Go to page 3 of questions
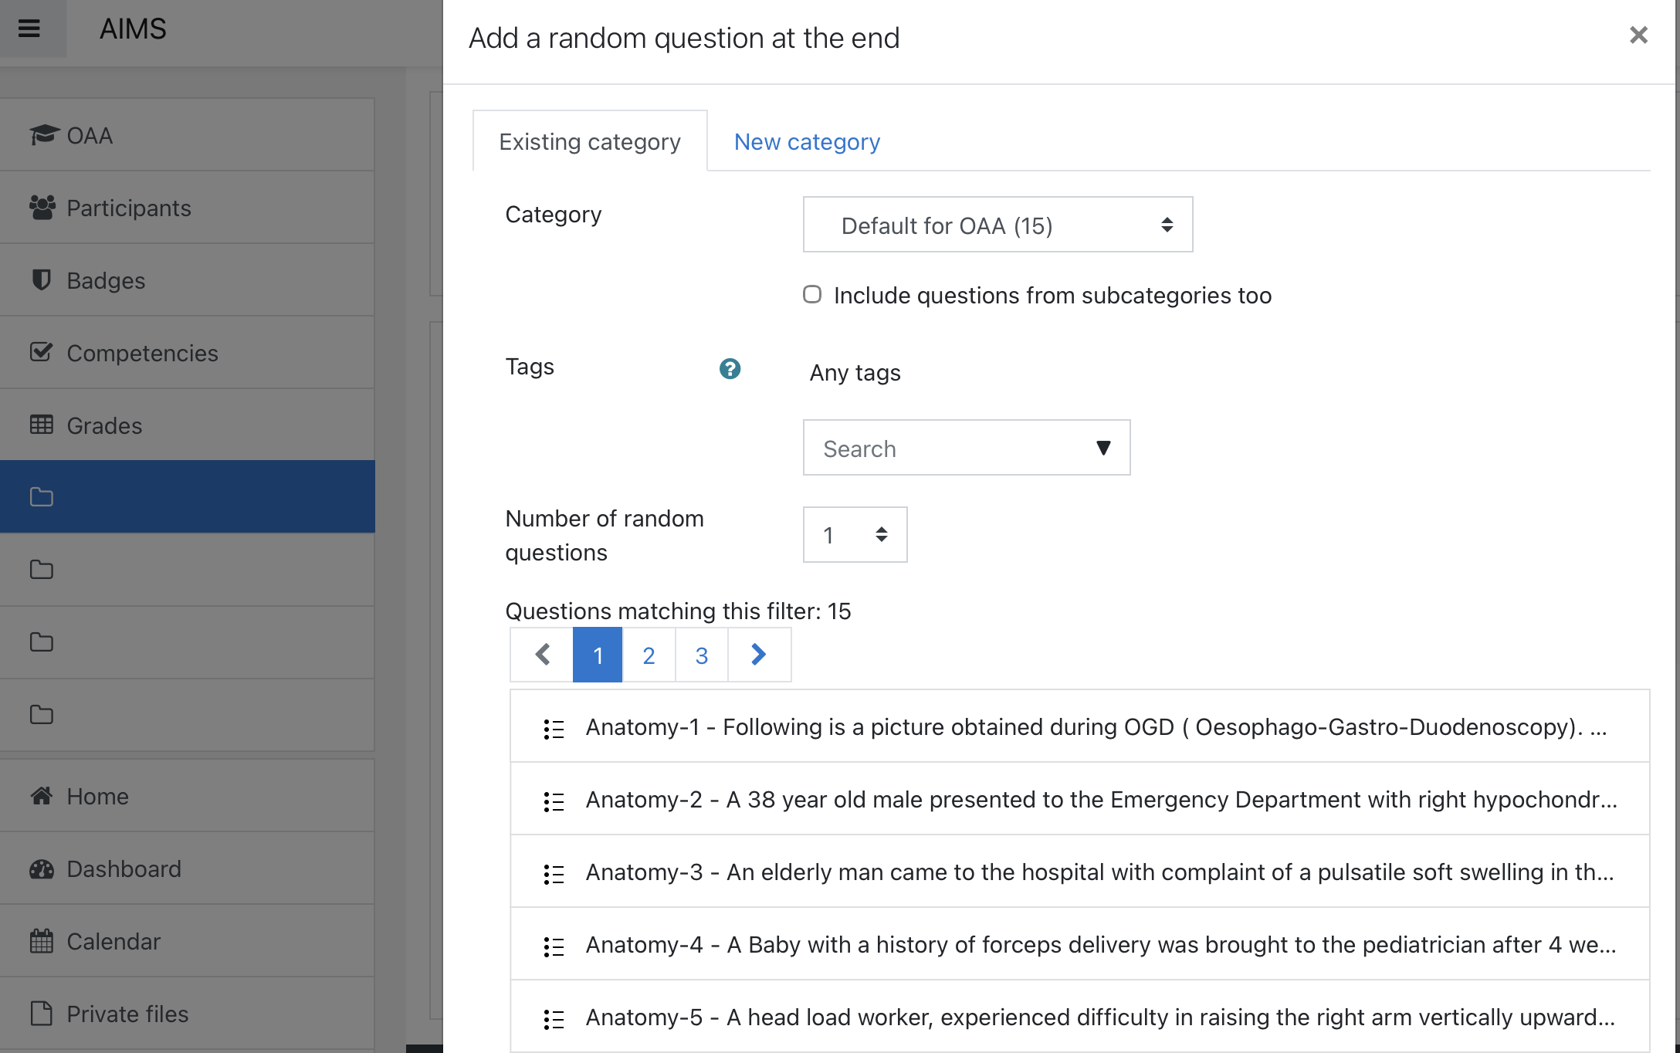 (x=701, y=655)
